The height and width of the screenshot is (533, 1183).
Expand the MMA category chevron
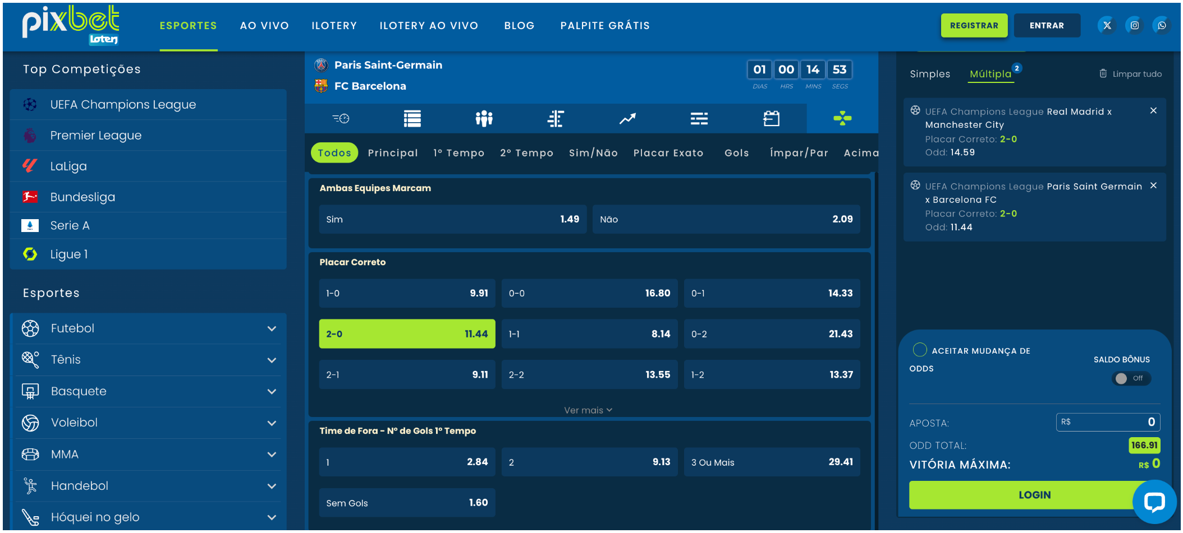[x=272, y=454]
